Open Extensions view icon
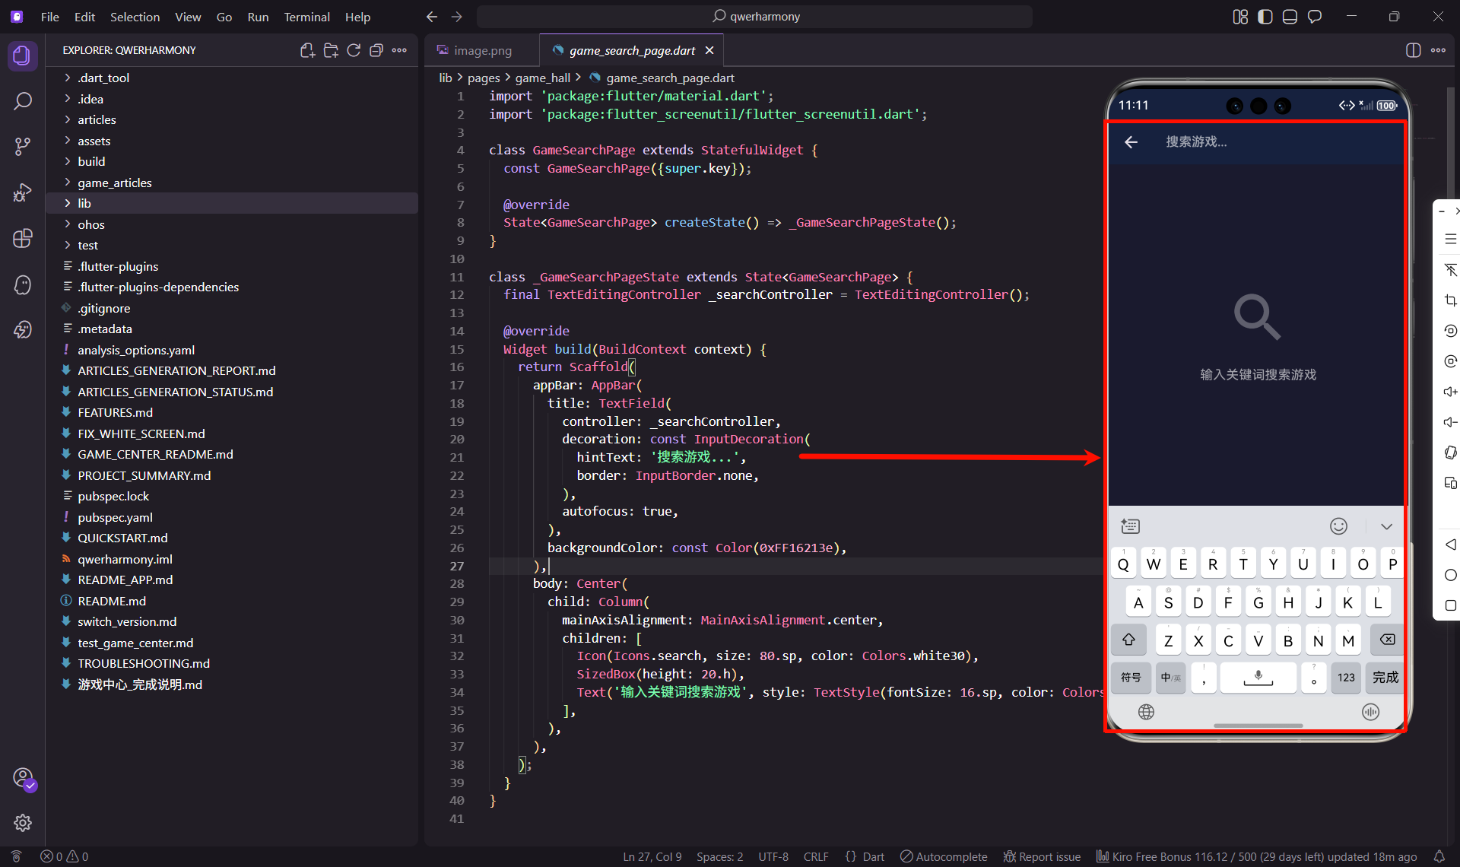The image size is (1460, 867). click(23, 238)
